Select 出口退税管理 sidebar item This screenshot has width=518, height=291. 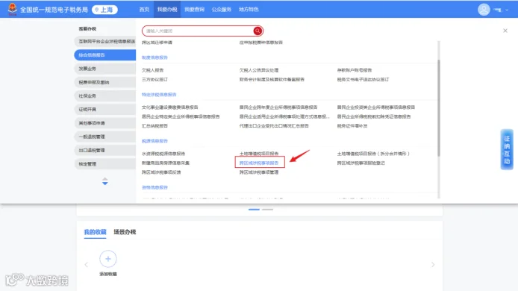coord(105,150)
